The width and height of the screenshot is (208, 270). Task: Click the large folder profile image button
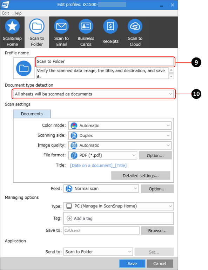coord(24,68)
